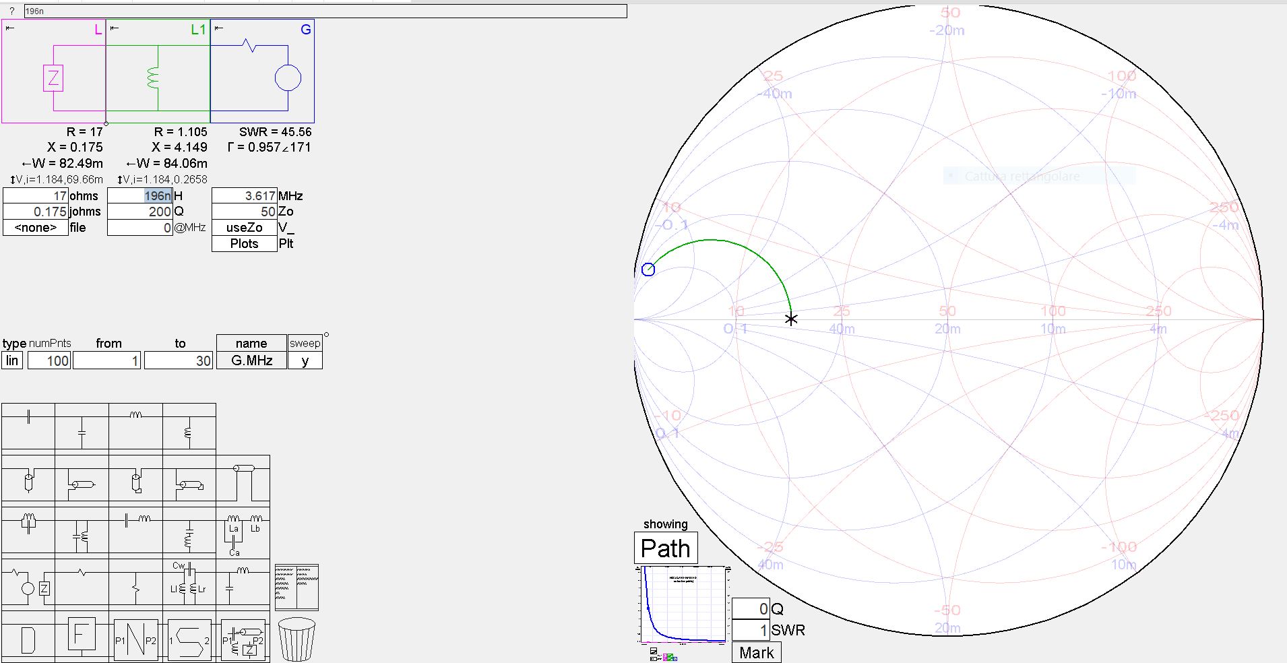Edit the chart Q circle field
Viewport: 1287px width, 663px height.
click(x=751, y=608)
